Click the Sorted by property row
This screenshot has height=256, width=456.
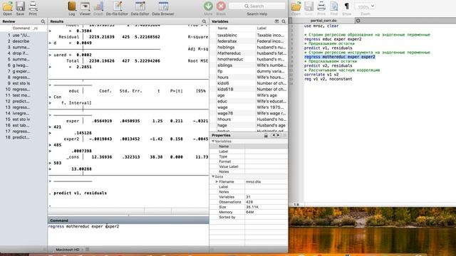[249, 217]
